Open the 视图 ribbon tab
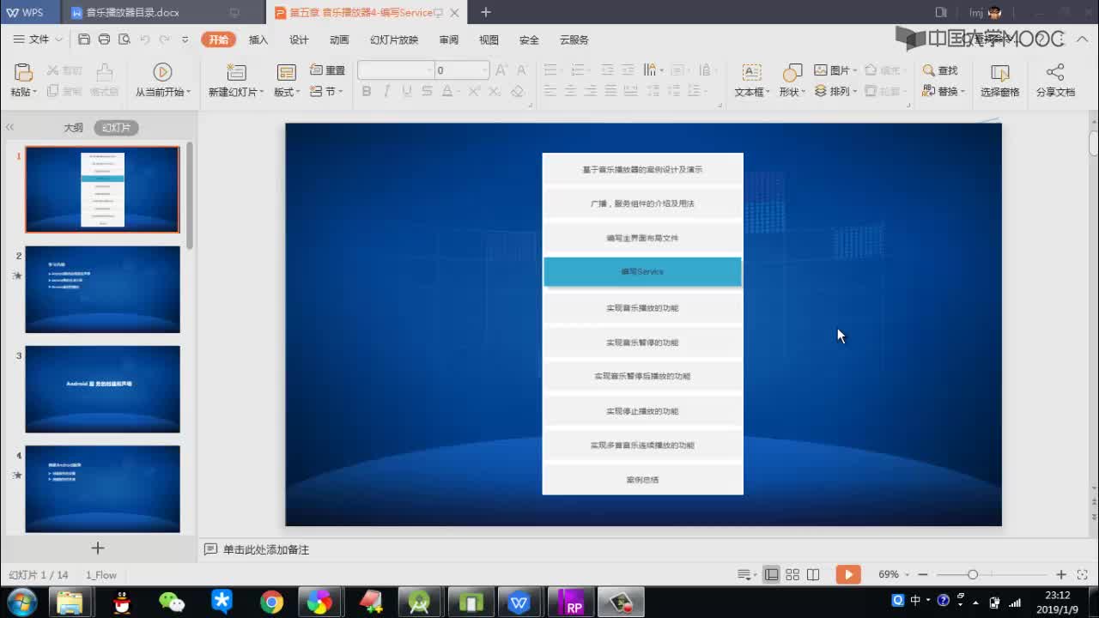 point(489,39)
